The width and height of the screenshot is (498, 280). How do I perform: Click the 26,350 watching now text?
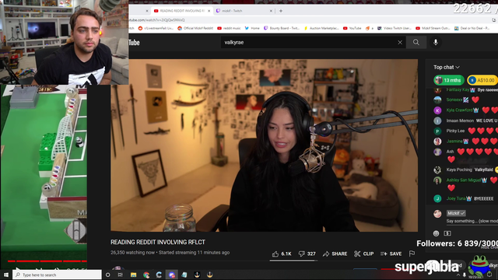[x=133, y=253]
